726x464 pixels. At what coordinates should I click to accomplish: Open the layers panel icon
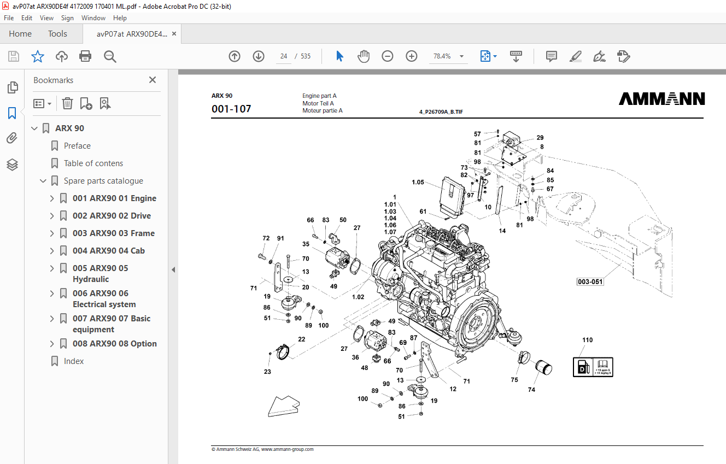click(x=12, y=165)
